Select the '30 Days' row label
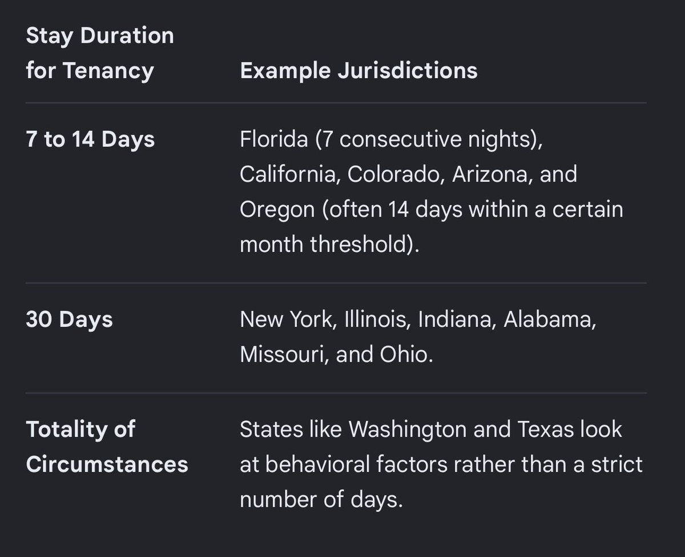The image size is (685, 557). click(69, 319)
